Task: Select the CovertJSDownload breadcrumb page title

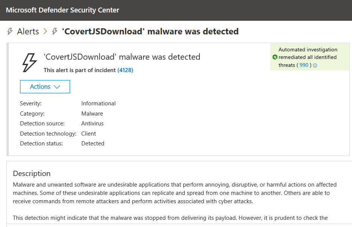Action: click(x=150, y=31)
